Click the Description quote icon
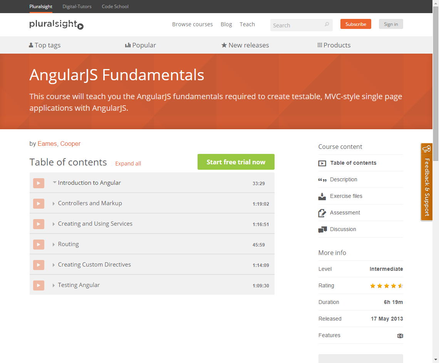 point(322,180)
